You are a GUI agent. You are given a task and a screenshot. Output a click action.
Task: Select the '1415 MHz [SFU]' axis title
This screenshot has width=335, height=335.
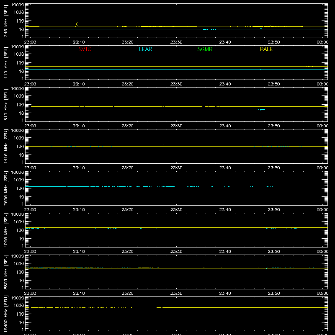pos(5,146)
